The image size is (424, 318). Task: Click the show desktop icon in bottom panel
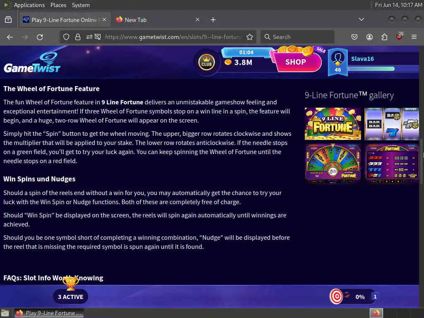pos(5,313)
